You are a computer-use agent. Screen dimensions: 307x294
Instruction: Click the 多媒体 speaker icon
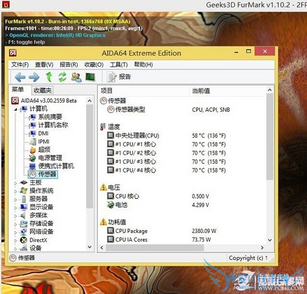coord(23,215)
